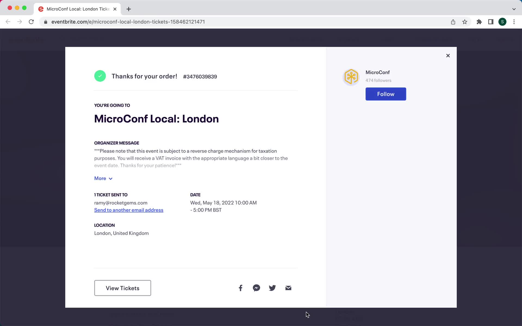Go back in browser history
The height and width of the screenshot is (326, 522).
coord(8,22)
